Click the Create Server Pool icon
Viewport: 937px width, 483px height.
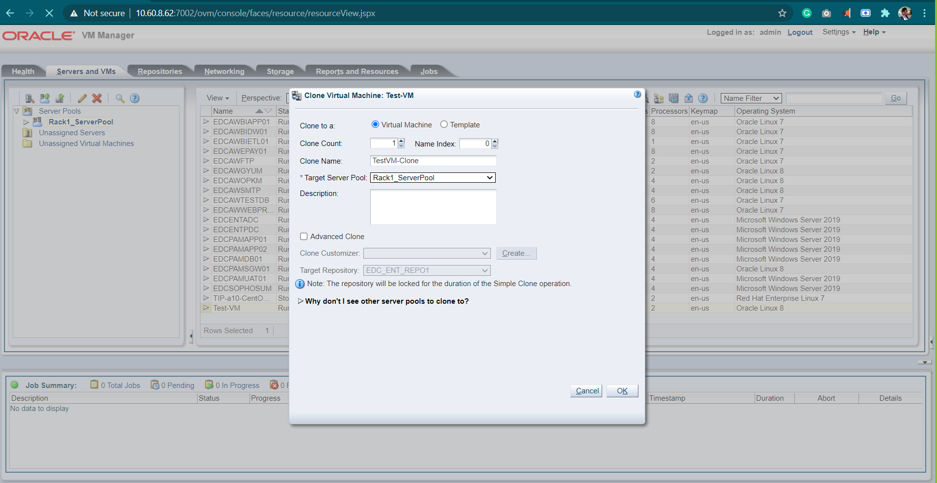tap(45, 98)
